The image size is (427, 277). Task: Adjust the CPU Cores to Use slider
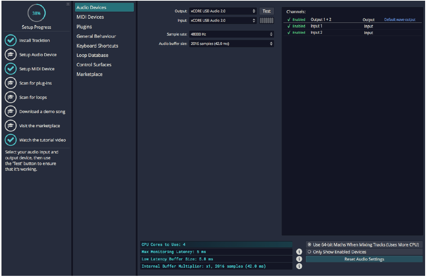click(x=216, y=244)
